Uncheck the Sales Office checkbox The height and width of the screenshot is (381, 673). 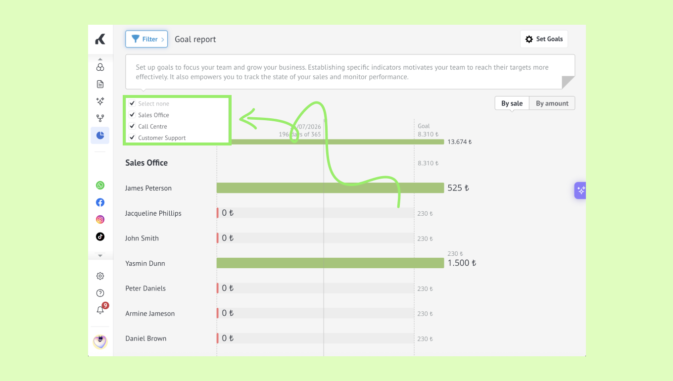[x=132, y=115]
